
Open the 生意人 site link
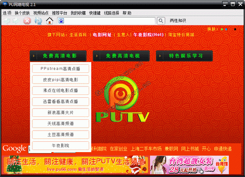point(123,35)
